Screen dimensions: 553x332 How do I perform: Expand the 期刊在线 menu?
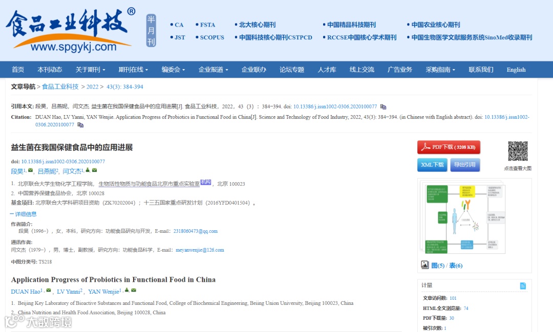point(133,70)
